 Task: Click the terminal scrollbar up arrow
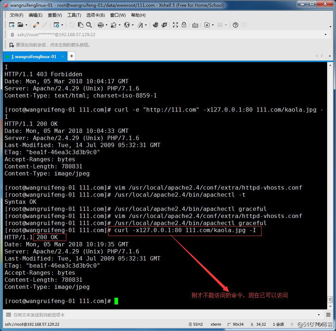coord(330,65)
